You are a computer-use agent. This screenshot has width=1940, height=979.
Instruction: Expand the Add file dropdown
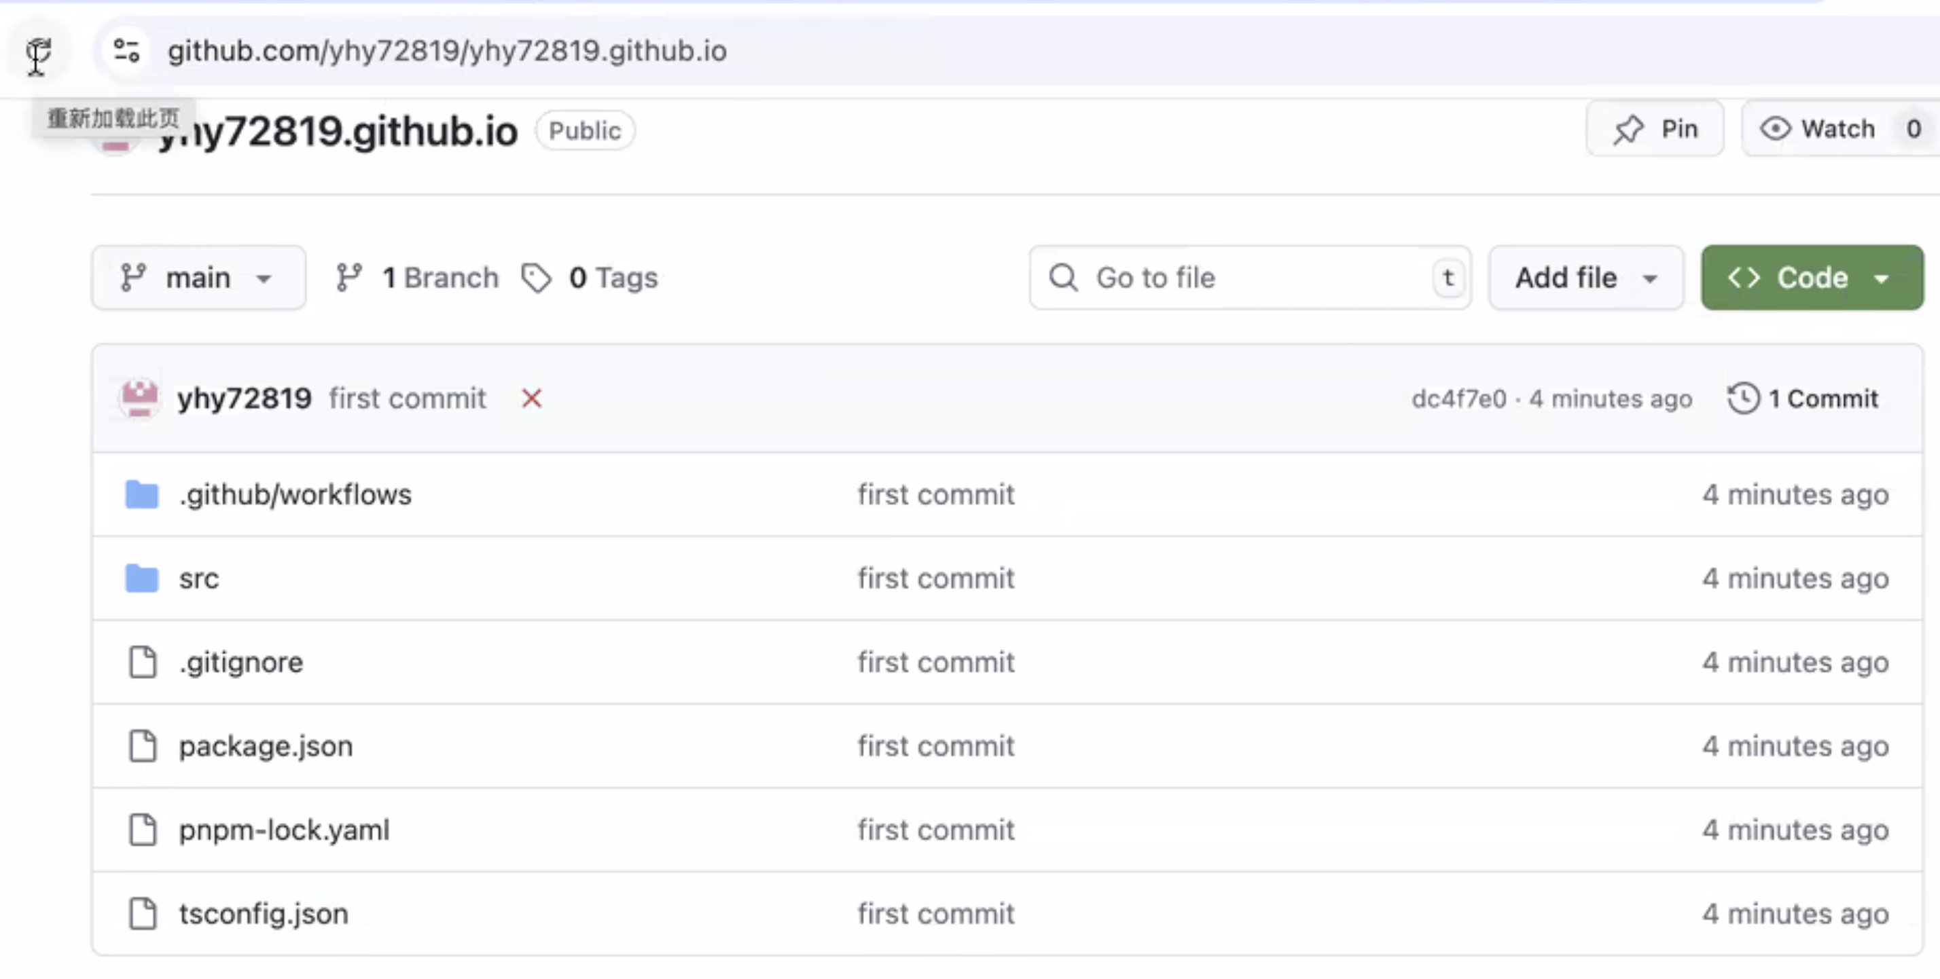[1586, 278]
